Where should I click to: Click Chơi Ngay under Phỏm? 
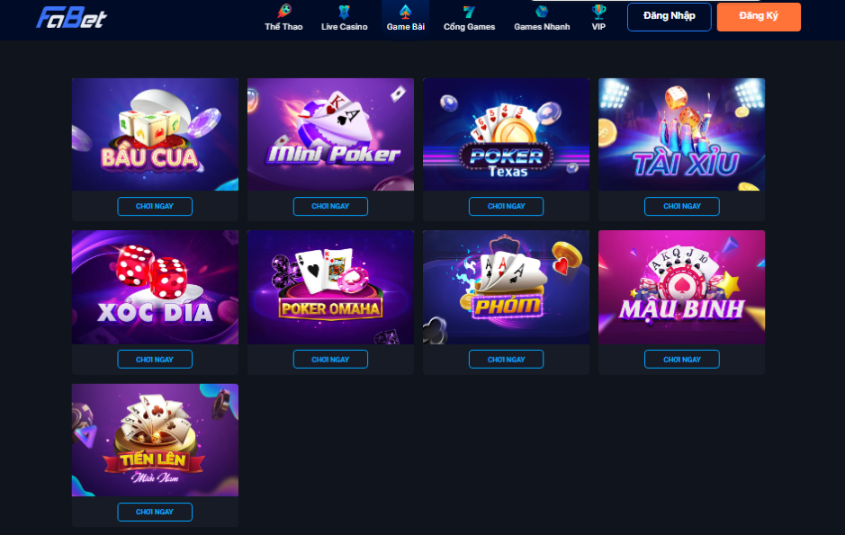506,359
